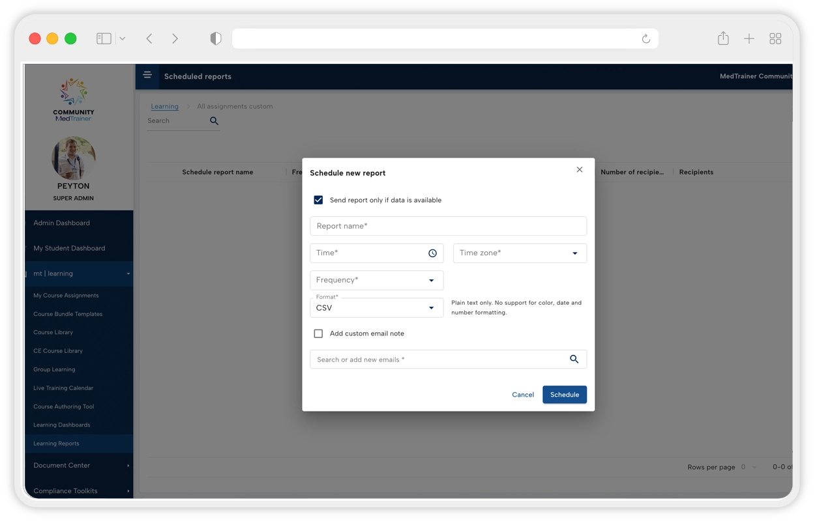Click the clock icon in Time field
Image resolution: width=815 pixels, height=521 pixels.
click(432, 253)
